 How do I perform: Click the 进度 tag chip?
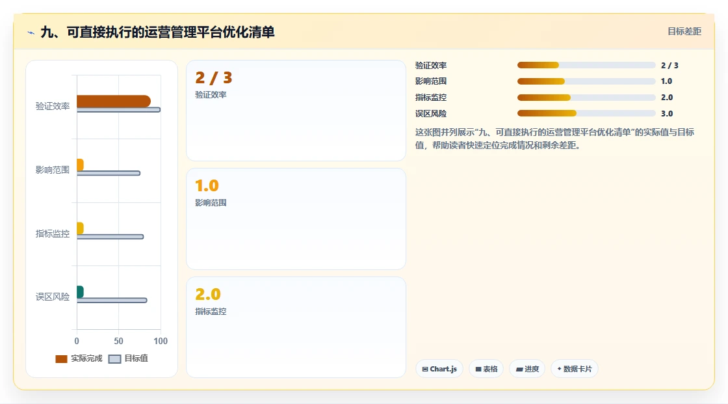(x=527, y=369)
